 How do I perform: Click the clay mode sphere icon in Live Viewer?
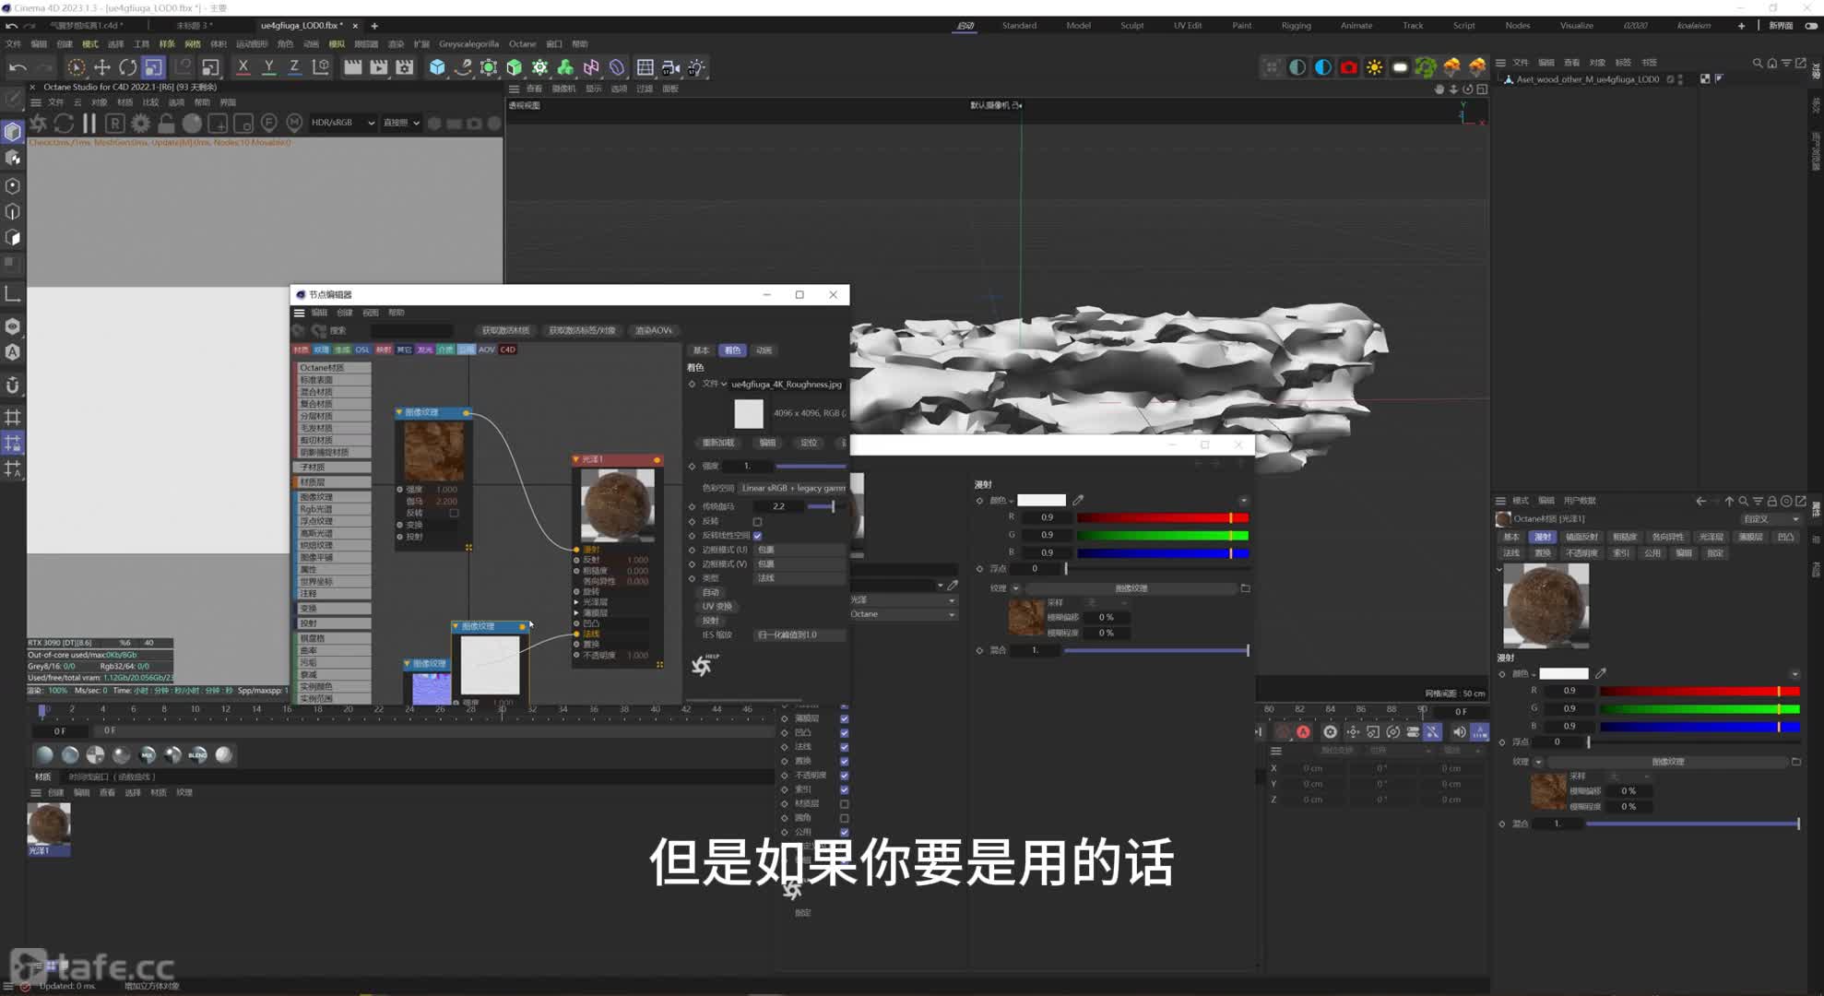(192, 123)
